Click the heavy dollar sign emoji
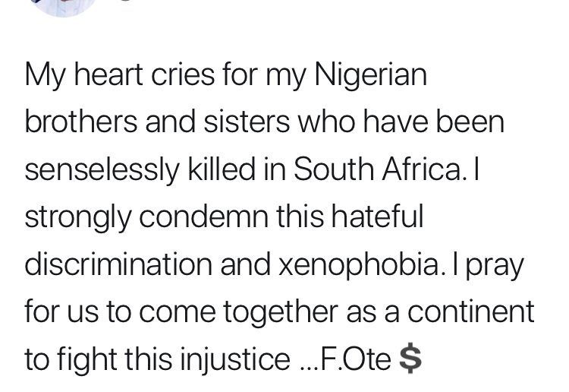 pos(410,359)
